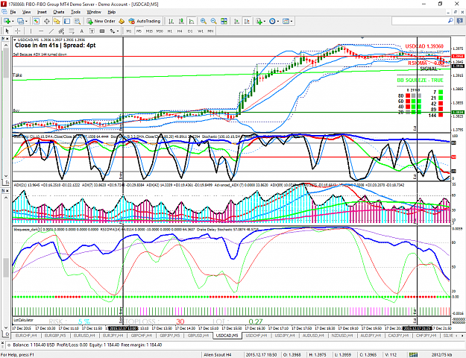Toggle the AutoTrading button
Viewport: 466px width, 358px height.
click(145, 21)
